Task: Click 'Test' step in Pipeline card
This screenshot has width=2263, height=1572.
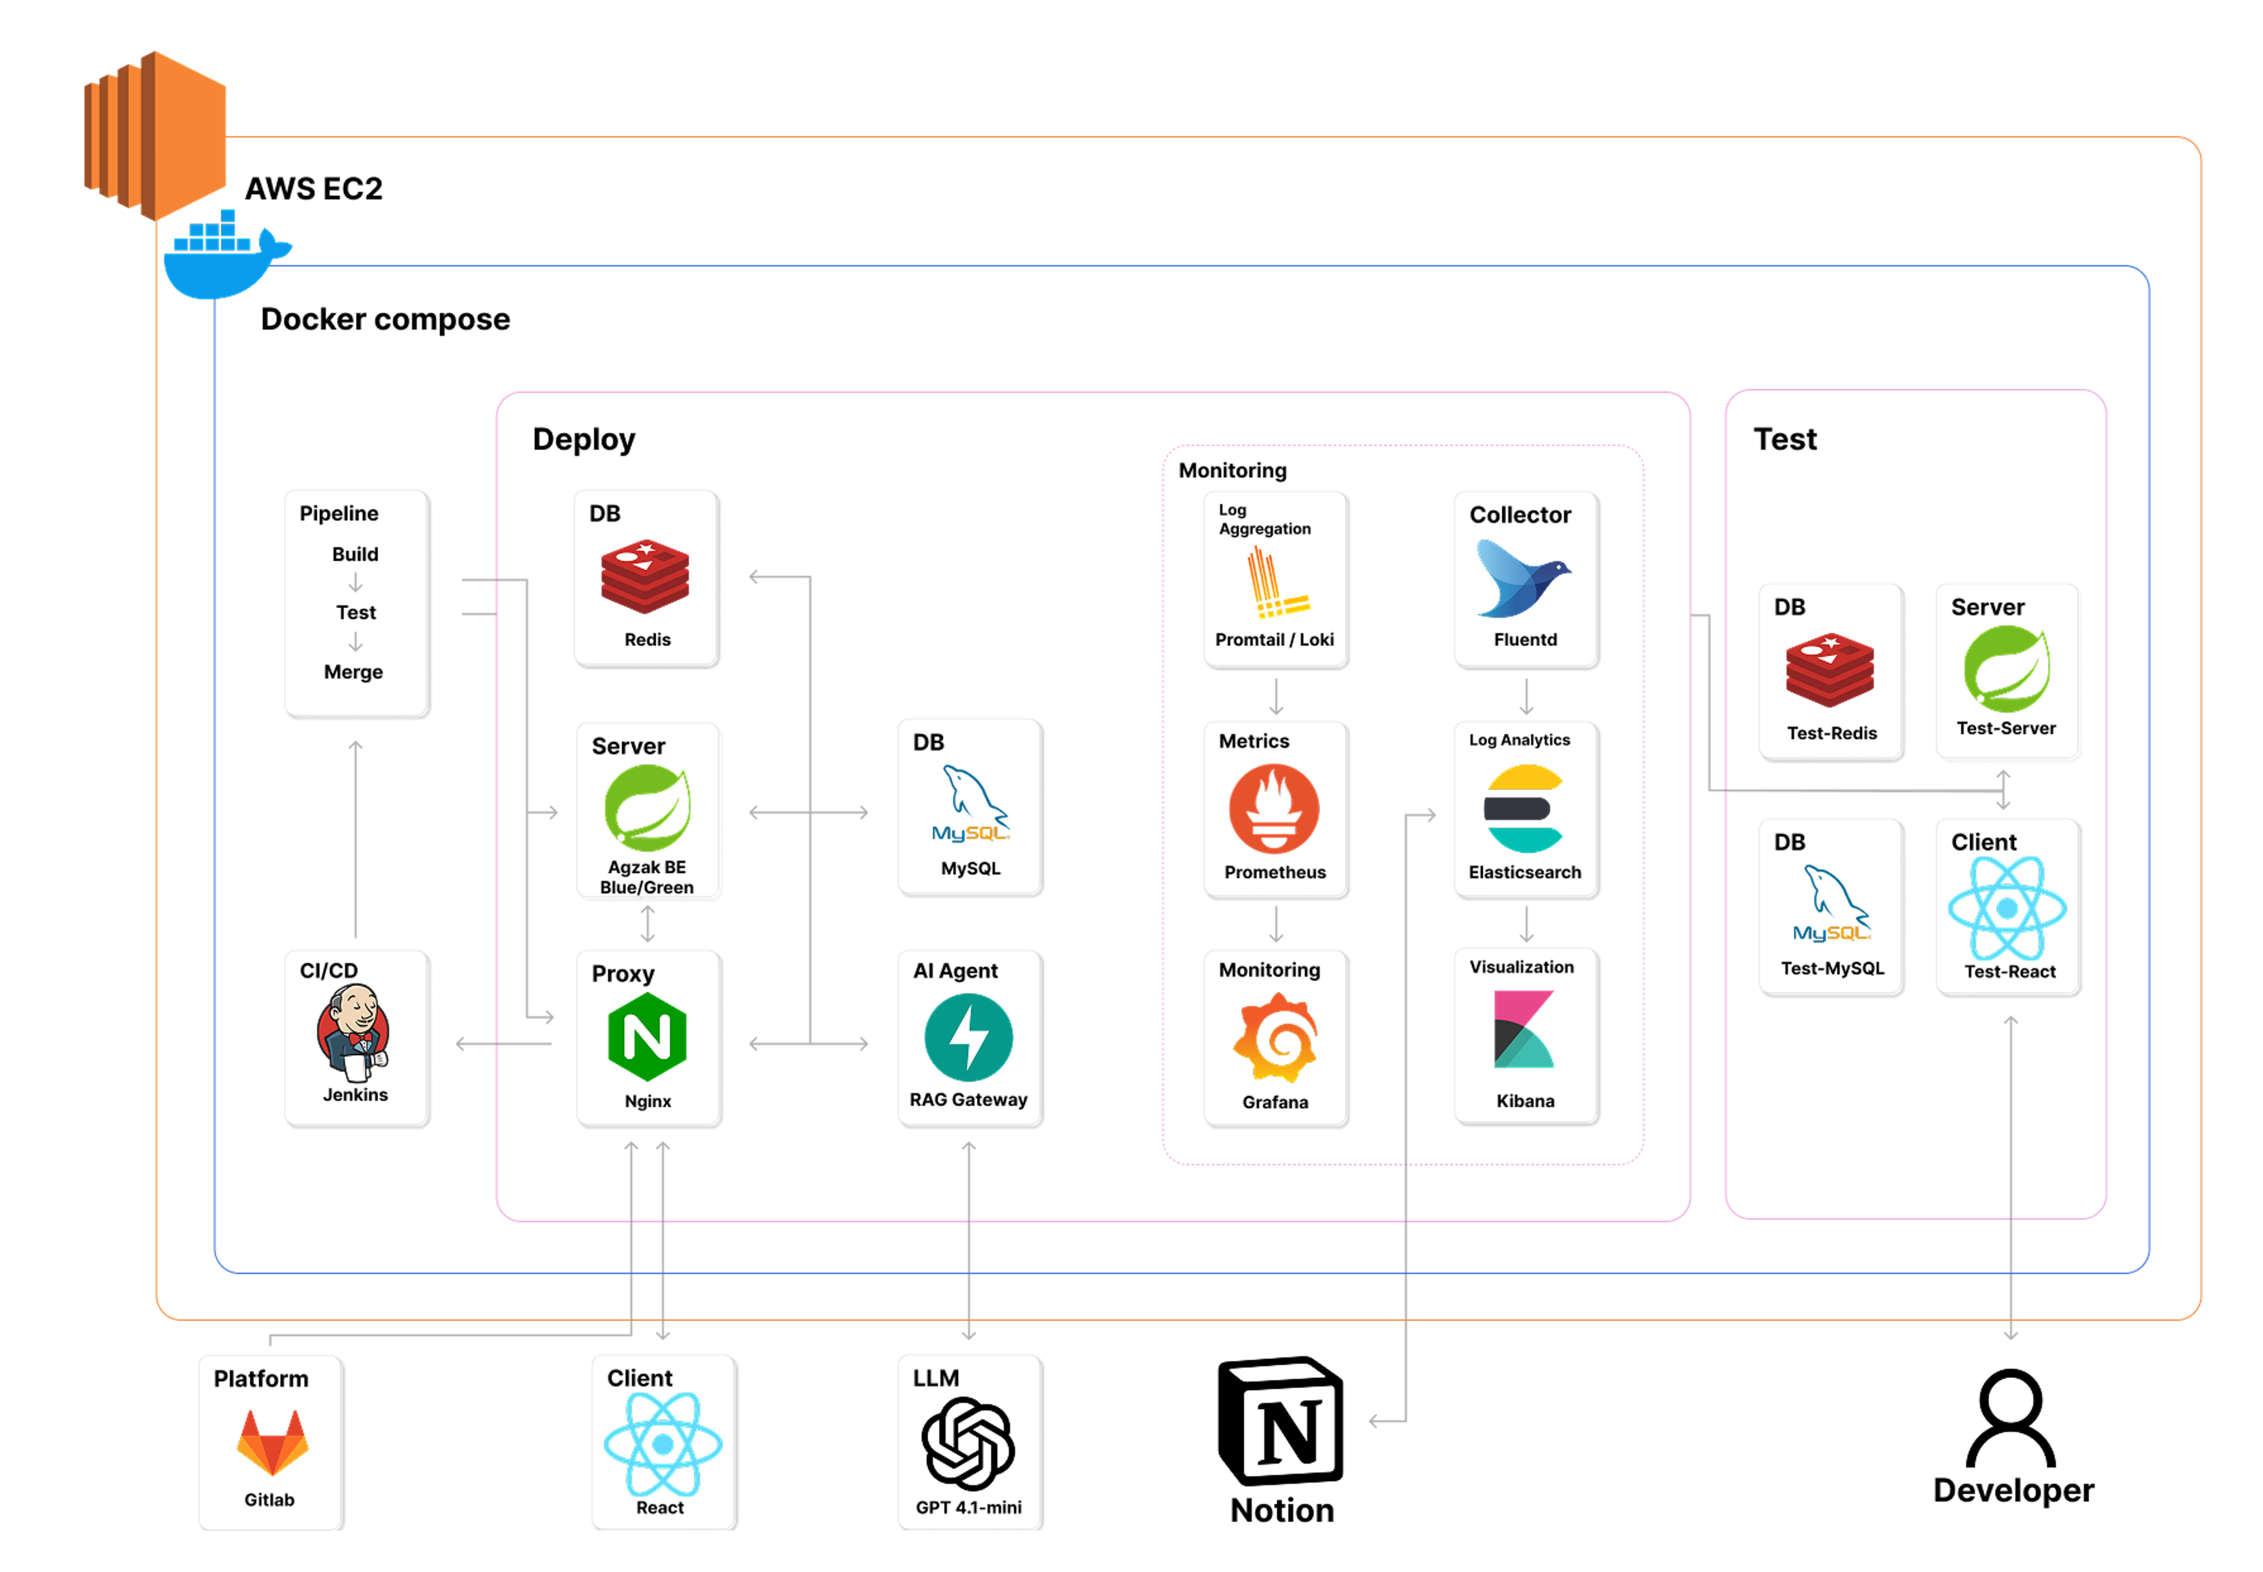Action: pyautogui.click(x=355, y=612)
